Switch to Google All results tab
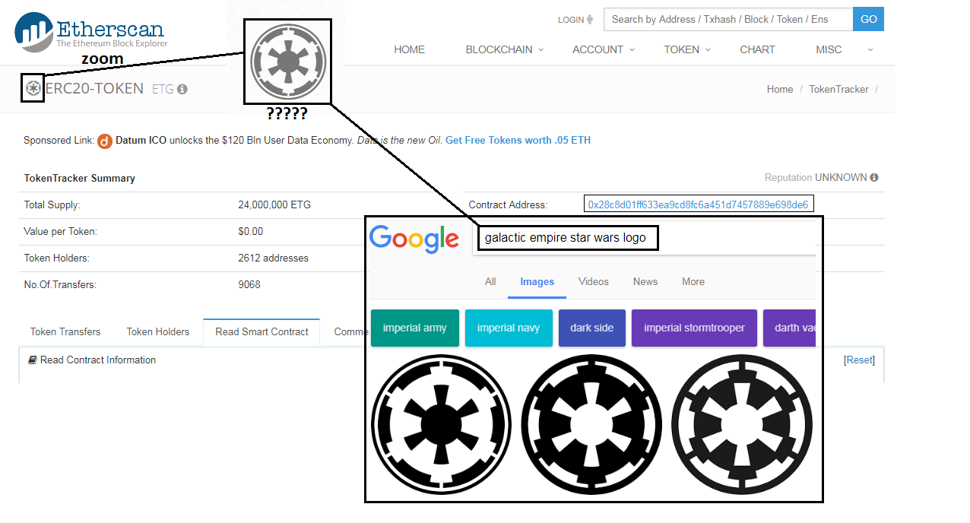The height and width of the screenshot is (523, 970). 490,282
